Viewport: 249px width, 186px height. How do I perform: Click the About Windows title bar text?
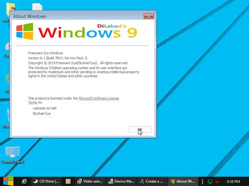(30, 16)
